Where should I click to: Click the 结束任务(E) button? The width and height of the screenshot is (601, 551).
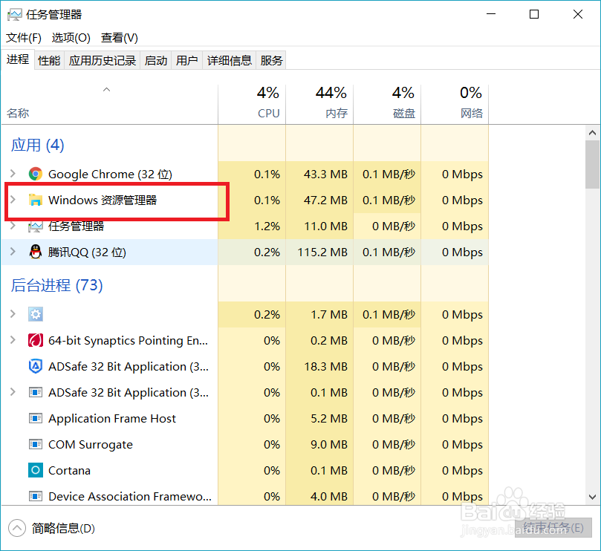pyautogui.click(x=553, y=528)
